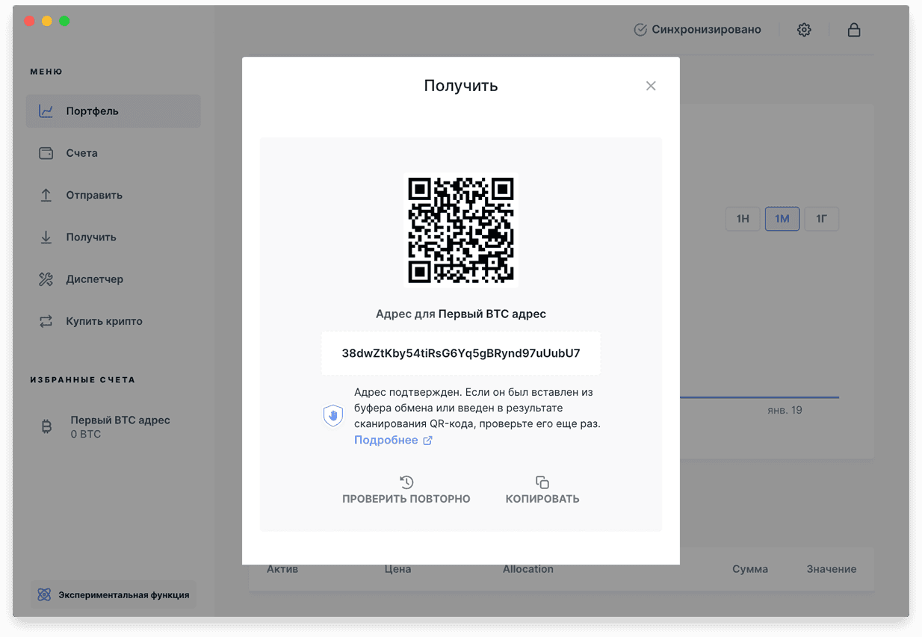Select the 1Н time range
Screen dimensions: 922x637
[743, 219]
